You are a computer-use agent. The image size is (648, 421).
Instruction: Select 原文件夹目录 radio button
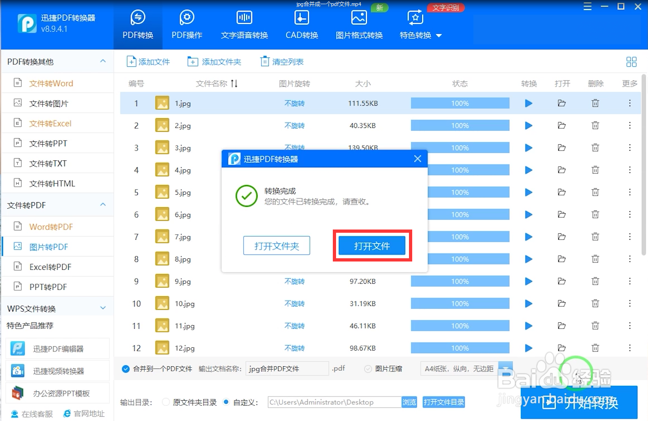[x=166, y=402]
